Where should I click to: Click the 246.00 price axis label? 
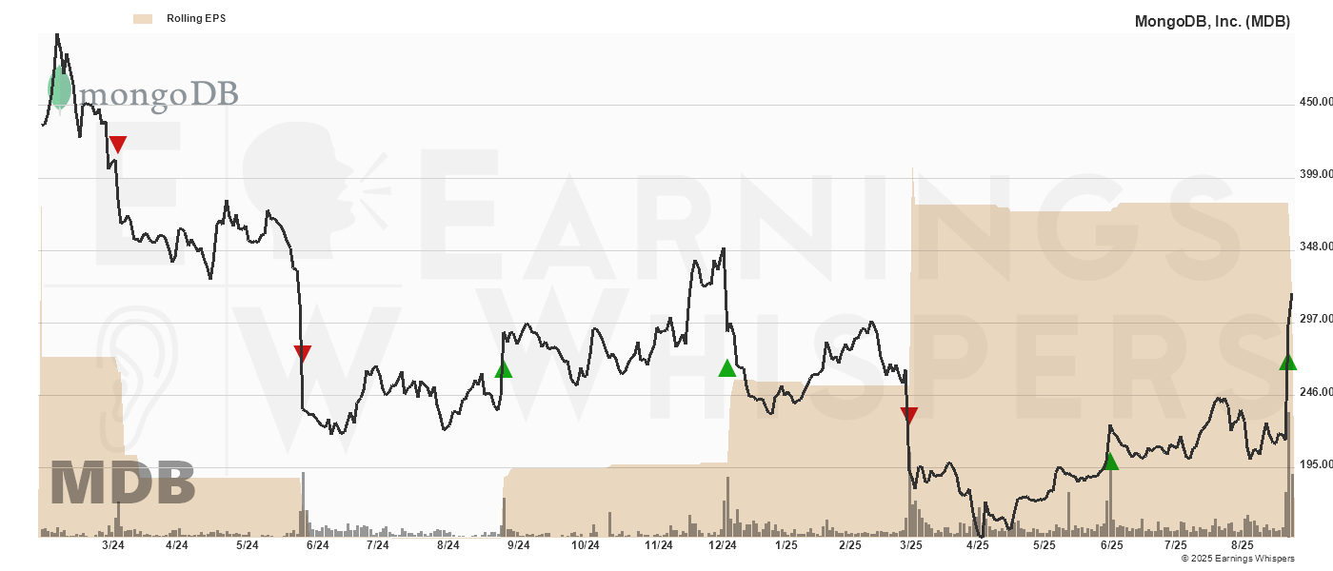coord(1315,391)
